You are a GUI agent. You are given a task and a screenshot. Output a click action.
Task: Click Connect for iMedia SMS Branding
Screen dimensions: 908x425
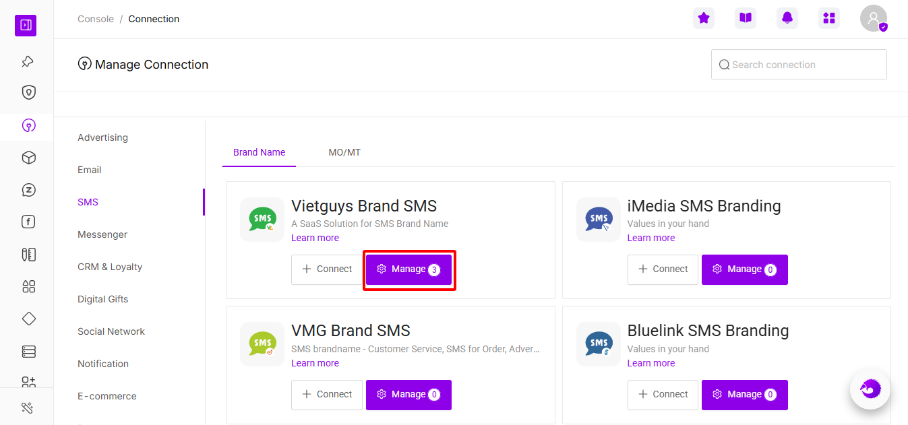[x=663, y=269]
